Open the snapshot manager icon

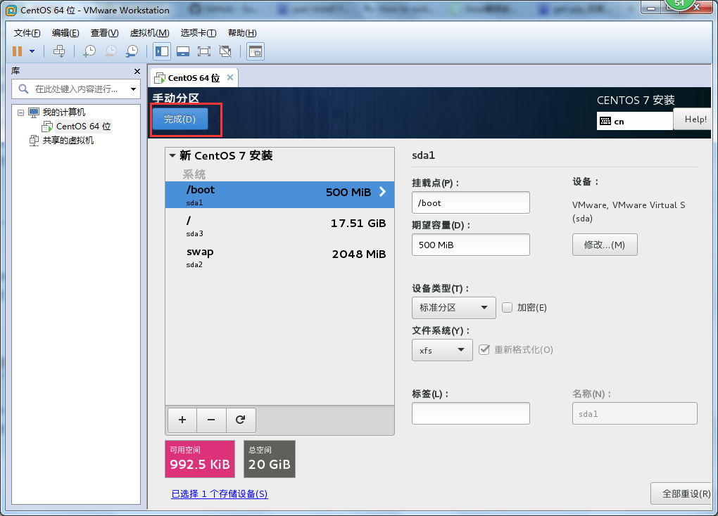[132, 51]
